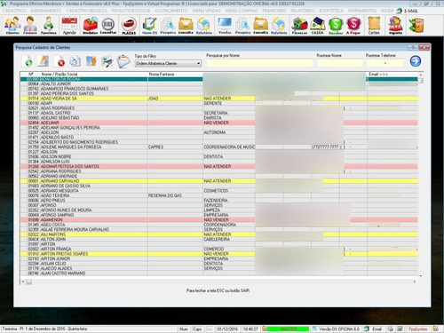Open Relatório printer icon in OS group
The image size is (444, 333).
coord(204,26)
